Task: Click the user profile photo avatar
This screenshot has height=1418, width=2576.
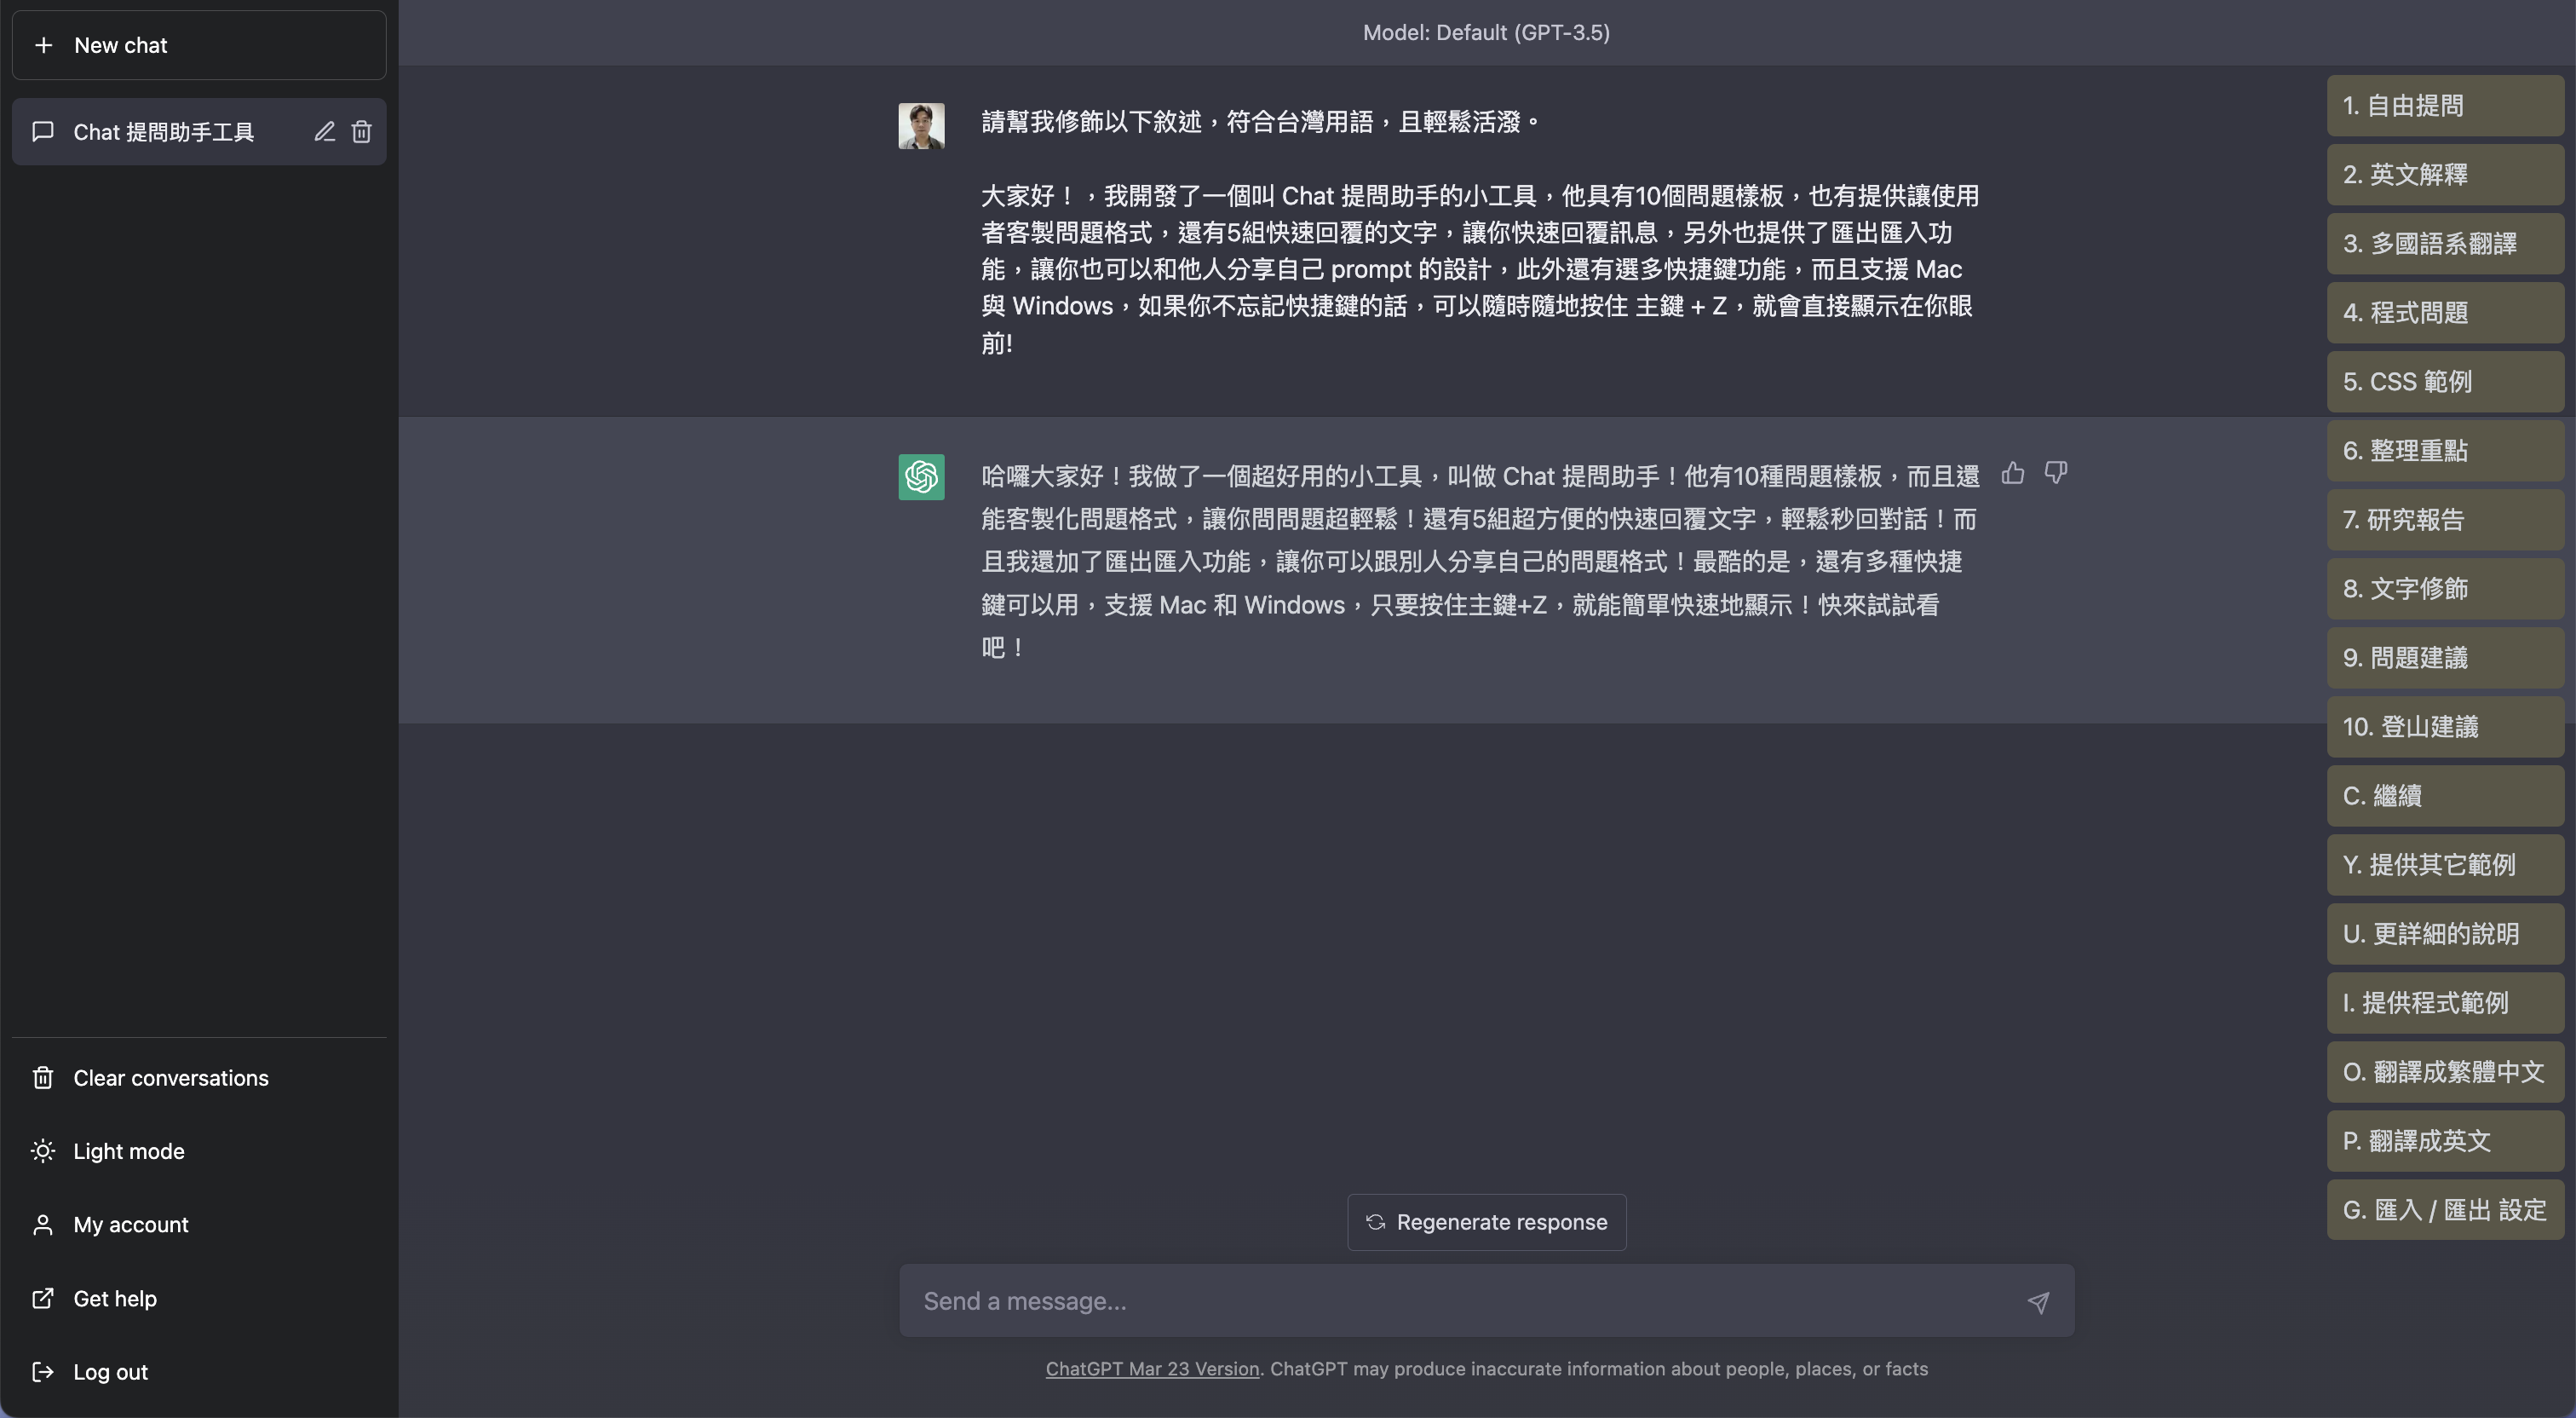Action: tap(921, 126)
